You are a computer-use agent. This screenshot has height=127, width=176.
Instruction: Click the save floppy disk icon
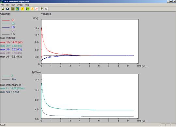click(7, 9)
